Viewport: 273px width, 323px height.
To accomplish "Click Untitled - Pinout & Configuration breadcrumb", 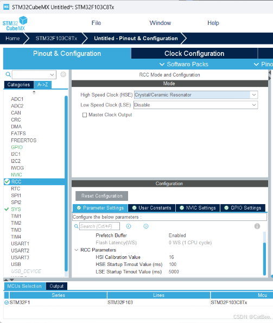I will click(136, 39).
